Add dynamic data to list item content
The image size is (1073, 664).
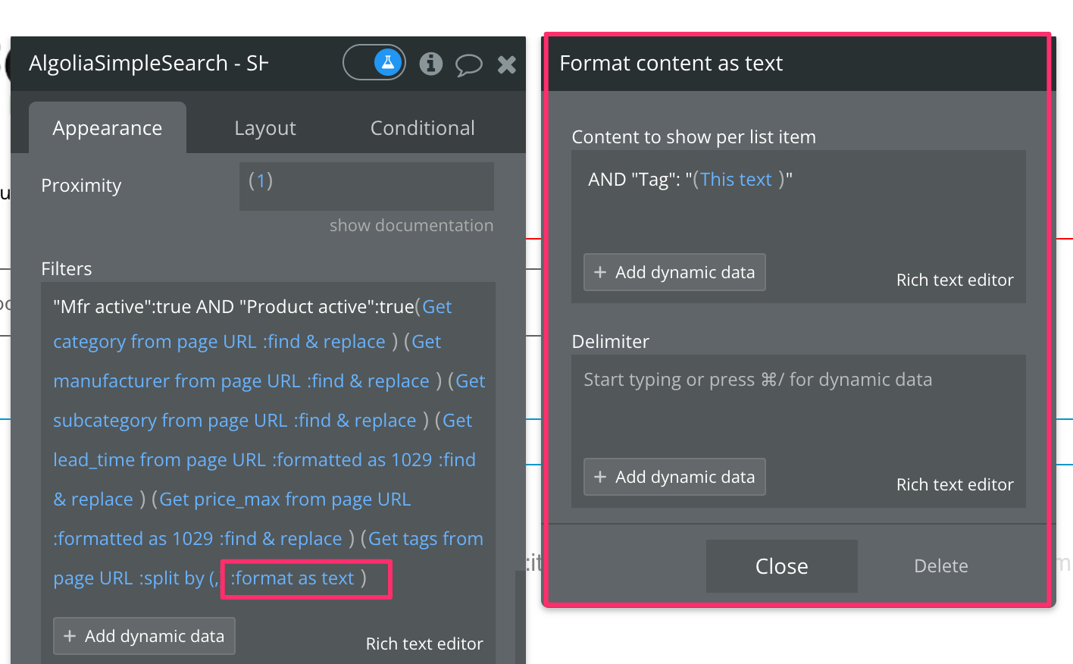coord(674,272)
